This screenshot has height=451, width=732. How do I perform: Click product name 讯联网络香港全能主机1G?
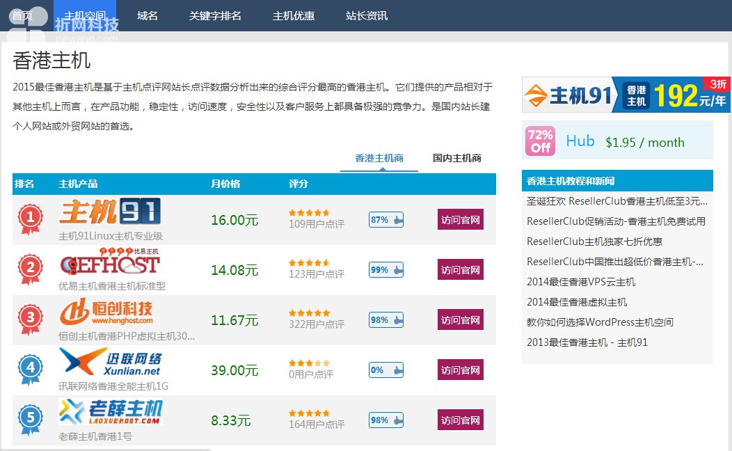[x=113, y=386]
